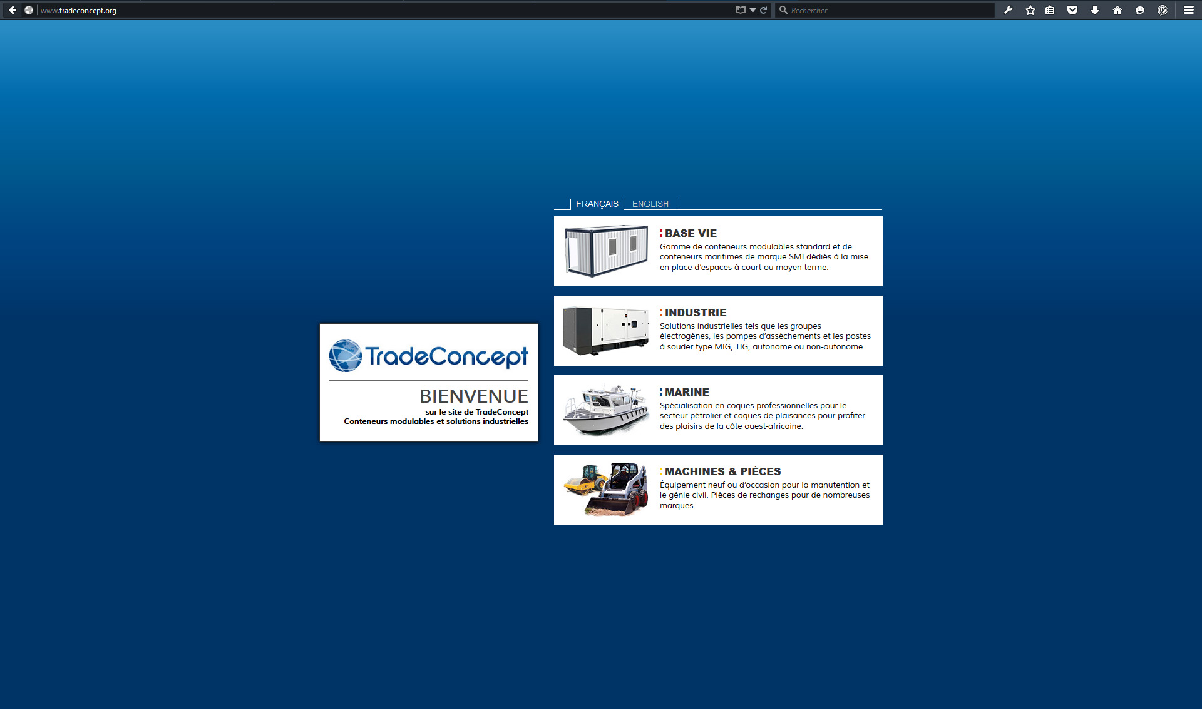Bookmark this page with the star icon

pos(1030,10)
